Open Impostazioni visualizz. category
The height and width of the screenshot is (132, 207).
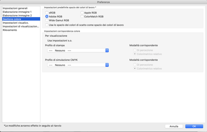pyautogui.click(x=16, y=23)
